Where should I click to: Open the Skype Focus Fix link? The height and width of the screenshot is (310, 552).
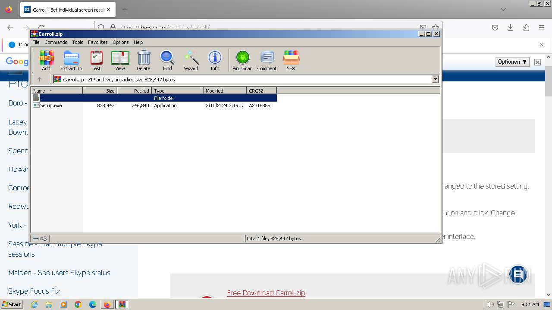pos(34,291)
